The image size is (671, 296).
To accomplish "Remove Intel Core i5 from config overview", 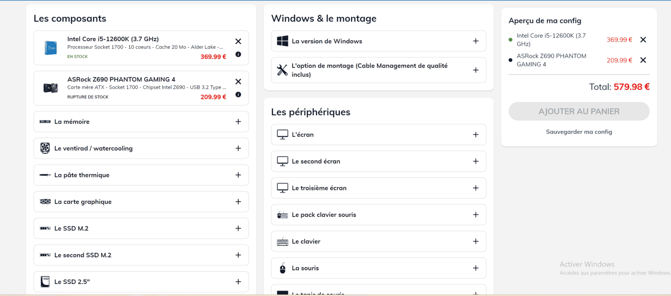I will coord(643,40).
